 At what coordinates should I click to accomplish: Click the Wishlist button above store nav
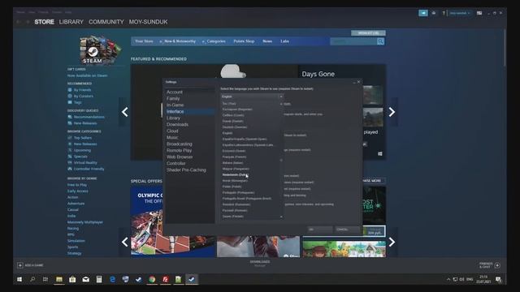368,32
